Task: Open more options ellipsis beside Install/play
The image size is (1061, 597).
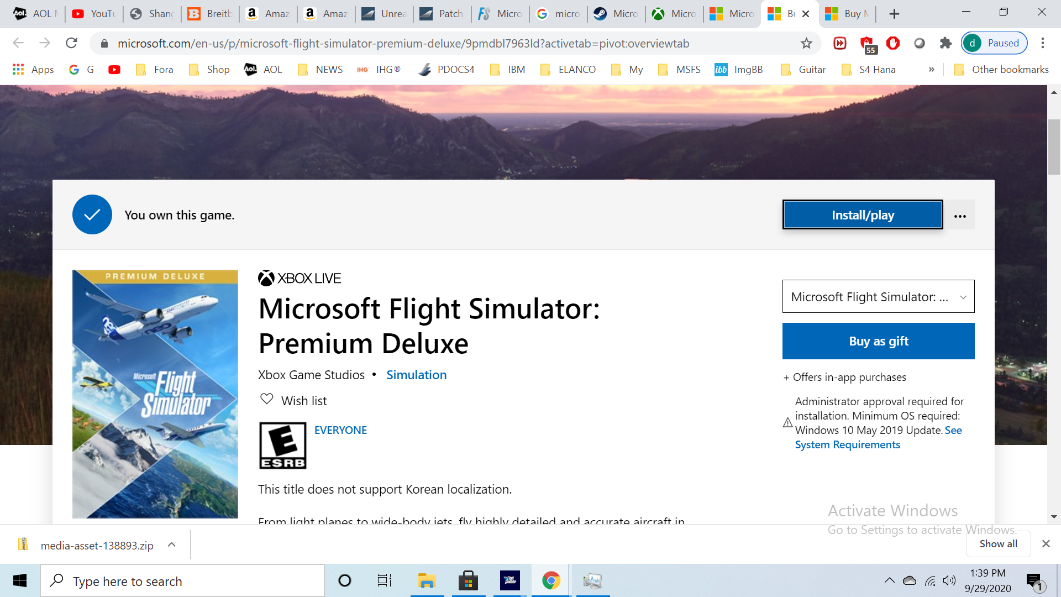Action: click(960, 215)
